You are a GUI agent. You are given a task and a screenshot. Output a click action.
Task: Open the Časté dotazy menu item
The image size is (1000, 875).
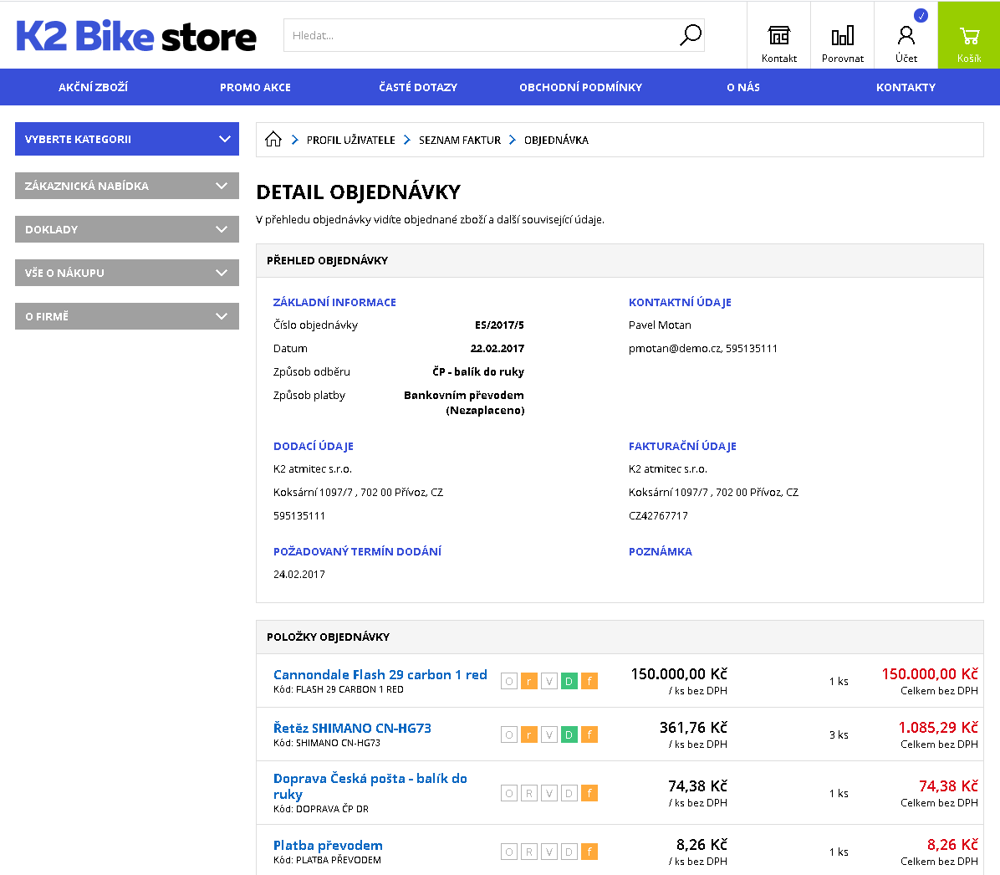pyautogui.click(x=418, y=87)
